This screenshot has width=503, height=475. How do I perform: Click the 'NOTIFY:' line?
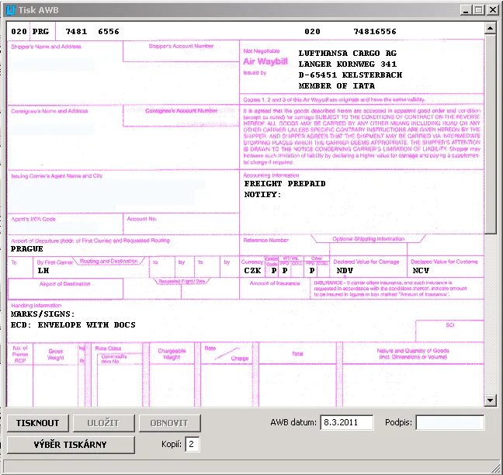262,195
